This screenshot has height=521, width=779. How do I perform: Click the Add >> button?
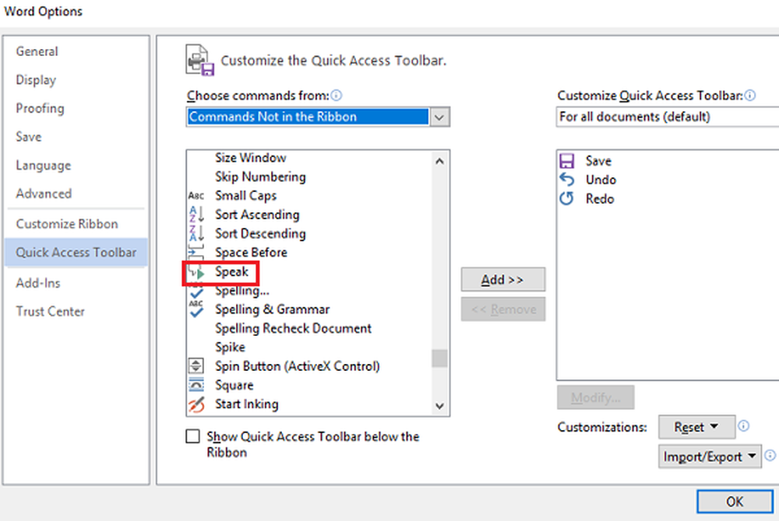click(x=502, y=280)
